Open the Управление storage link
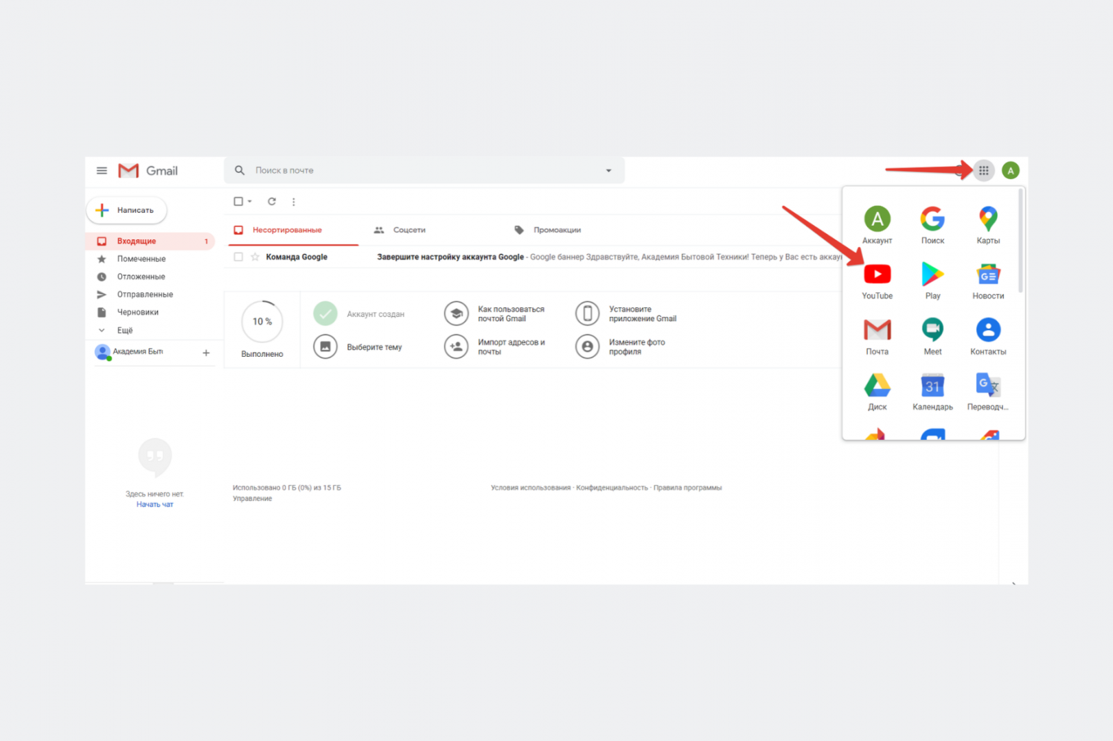Screen dimensions: 1113x741 [252, 499]
